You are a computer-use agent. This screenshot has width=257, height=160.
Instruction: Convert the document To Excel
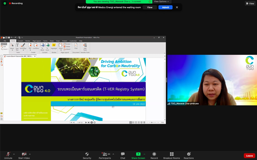(48, 47)
